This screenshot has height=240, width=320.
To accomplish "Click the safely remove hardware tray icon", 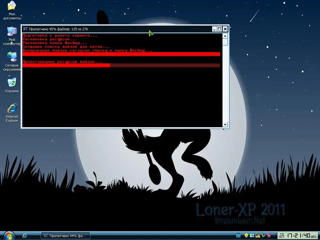I will tap(263, 236).
